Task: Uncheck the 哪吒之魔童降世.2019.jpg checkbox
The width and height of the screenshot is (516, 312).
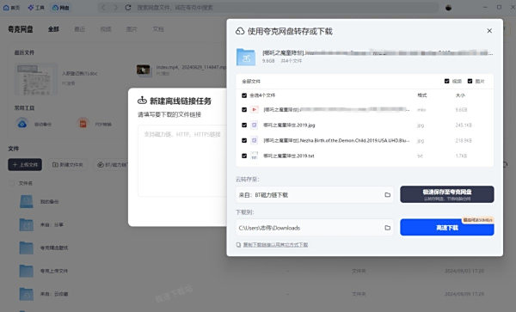Action: 244,125
